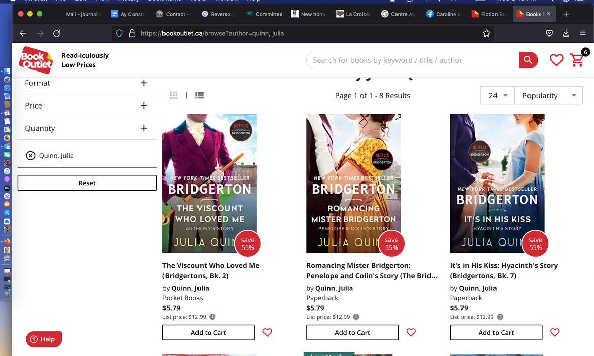Click the browser URL address bar

coord(303,33)
